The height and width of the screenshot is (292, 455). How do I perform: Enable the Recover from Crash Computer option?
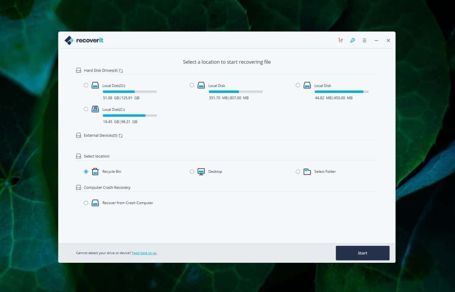86,203
